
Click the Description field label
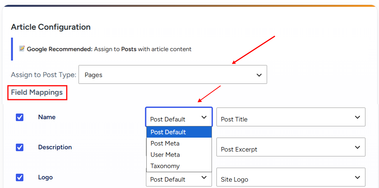[x=55, y=147]
